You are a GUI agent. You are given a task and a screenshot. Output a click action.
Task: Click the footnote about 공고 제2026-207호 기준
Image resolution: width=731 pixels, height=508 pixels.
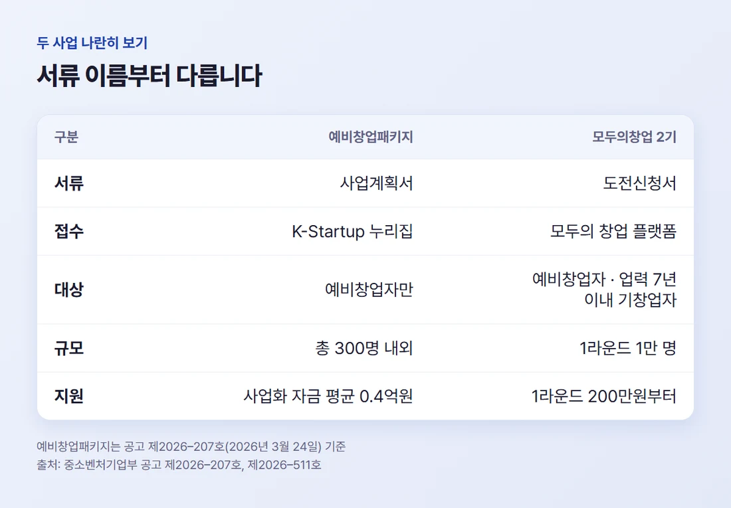pyautogui.click(x=191, y=446)
